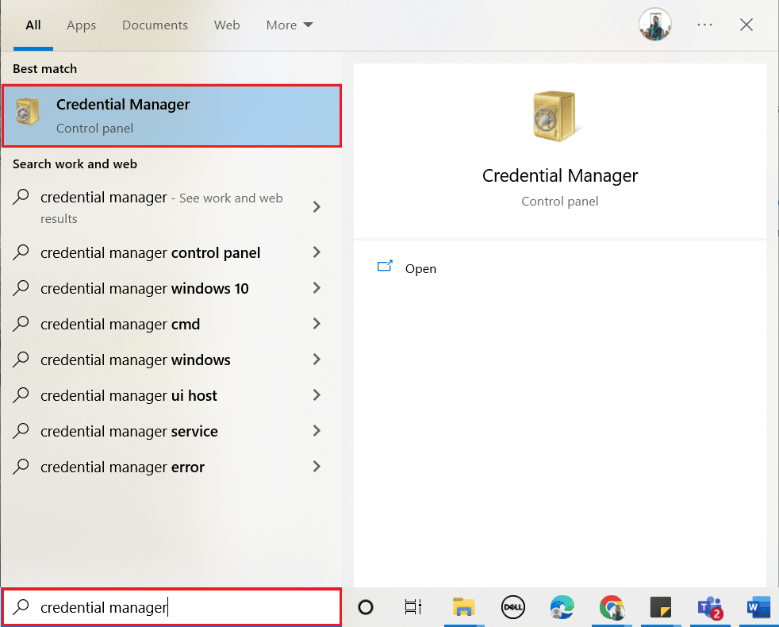Expand the "credential manager windows 10" suggestion chevron

pos(317,288)
